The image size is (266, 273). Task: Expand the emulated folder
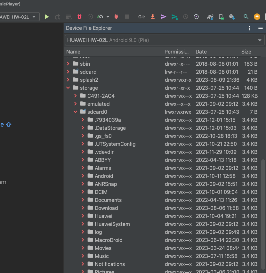pyautogui.click(x=76, y=104)
